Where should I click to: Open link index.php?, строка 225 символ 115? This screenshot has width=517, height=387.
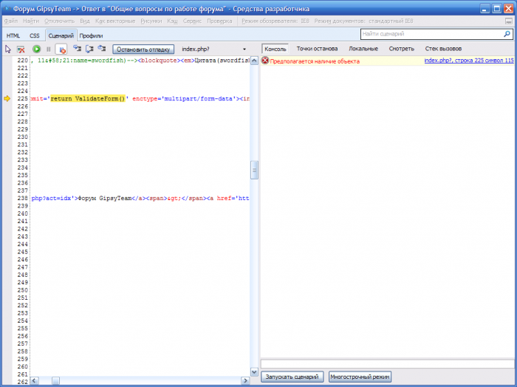[x=469, y=61]
